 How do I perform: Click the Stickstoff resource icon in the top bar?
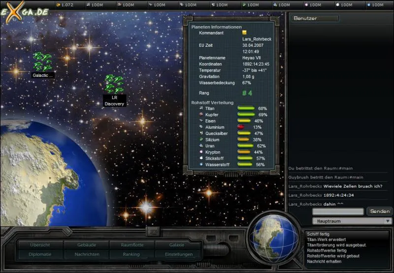[337, 5]
